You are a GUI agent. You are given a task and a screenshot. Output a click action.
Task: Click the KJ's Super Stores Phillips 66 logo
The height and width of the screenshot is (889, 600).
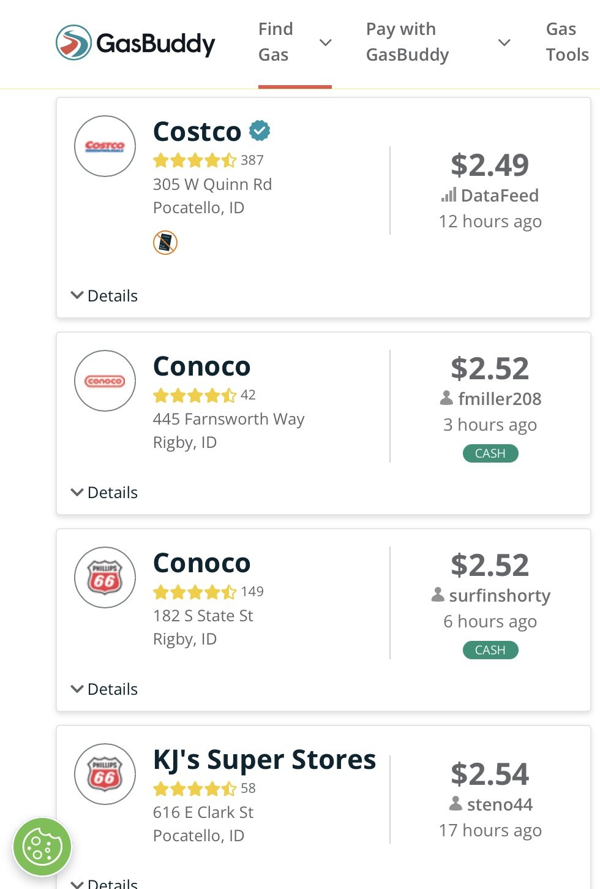click(x=105, y=774)
